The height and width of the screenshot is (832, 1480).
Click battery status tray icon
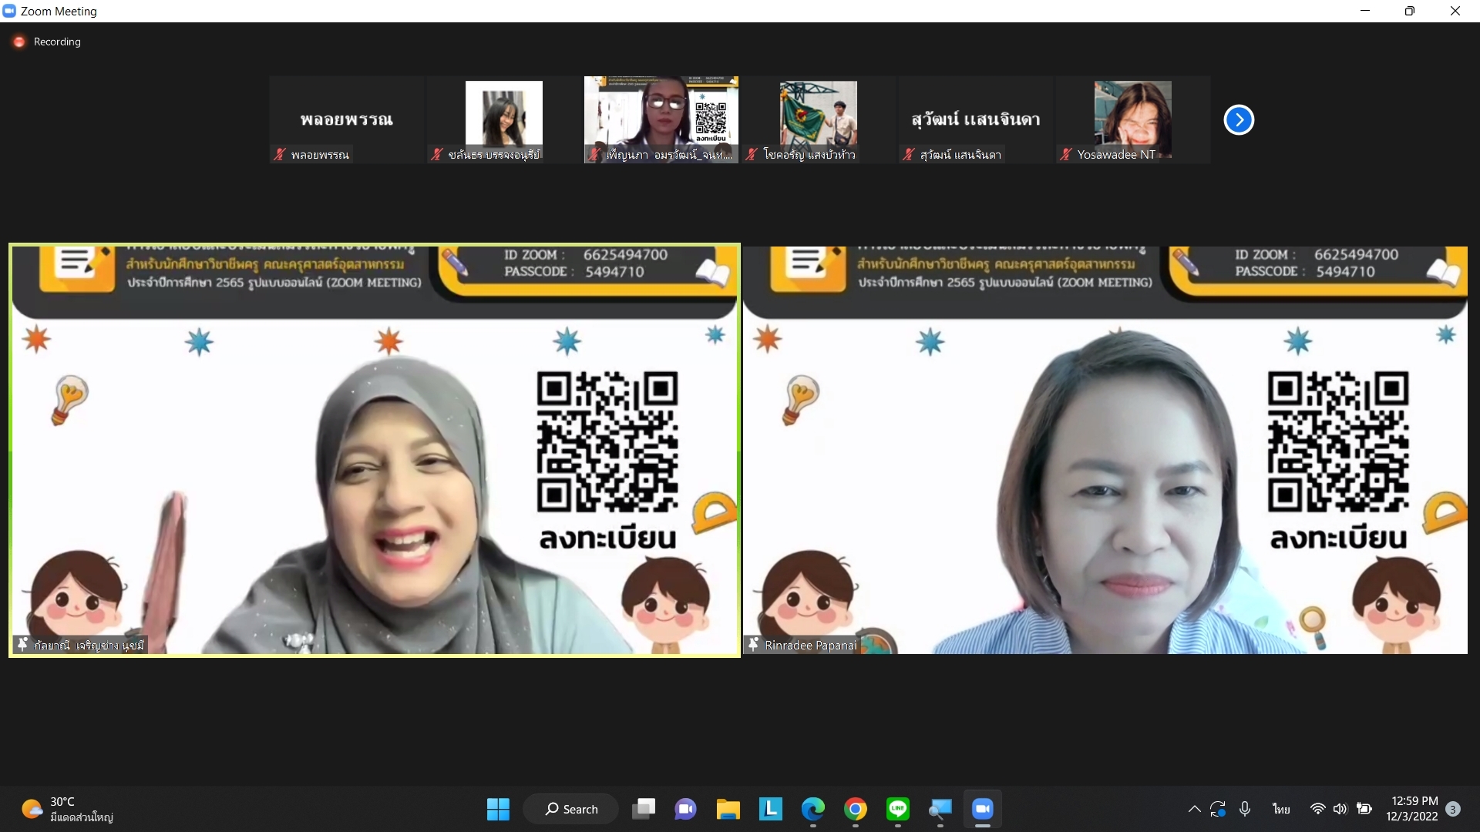pos(1364,809)
